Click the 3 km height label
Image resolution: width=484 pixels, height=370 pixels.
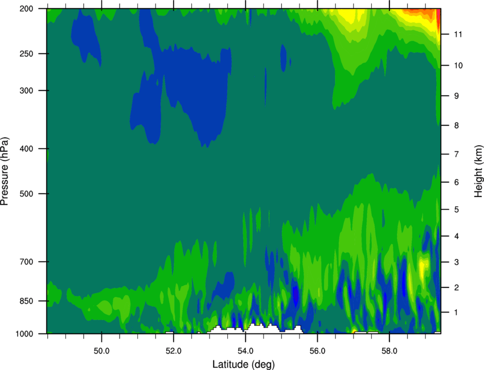point(457,262)
